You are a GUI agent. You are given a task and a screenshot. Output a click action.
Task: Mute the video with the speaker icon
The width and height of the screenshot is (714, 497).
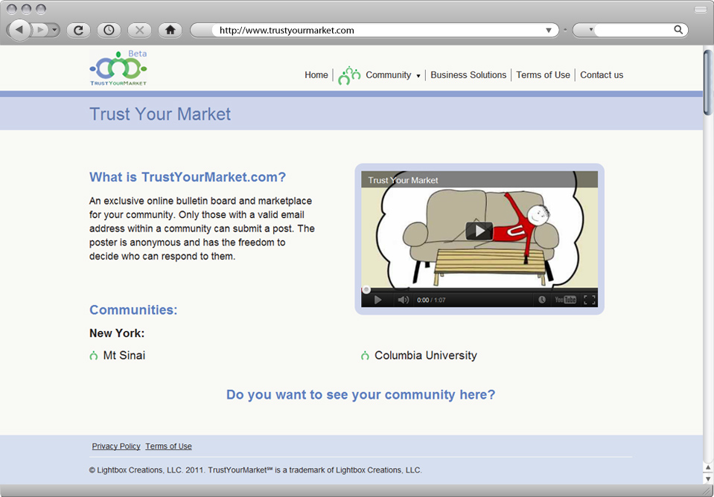[403, 300]
